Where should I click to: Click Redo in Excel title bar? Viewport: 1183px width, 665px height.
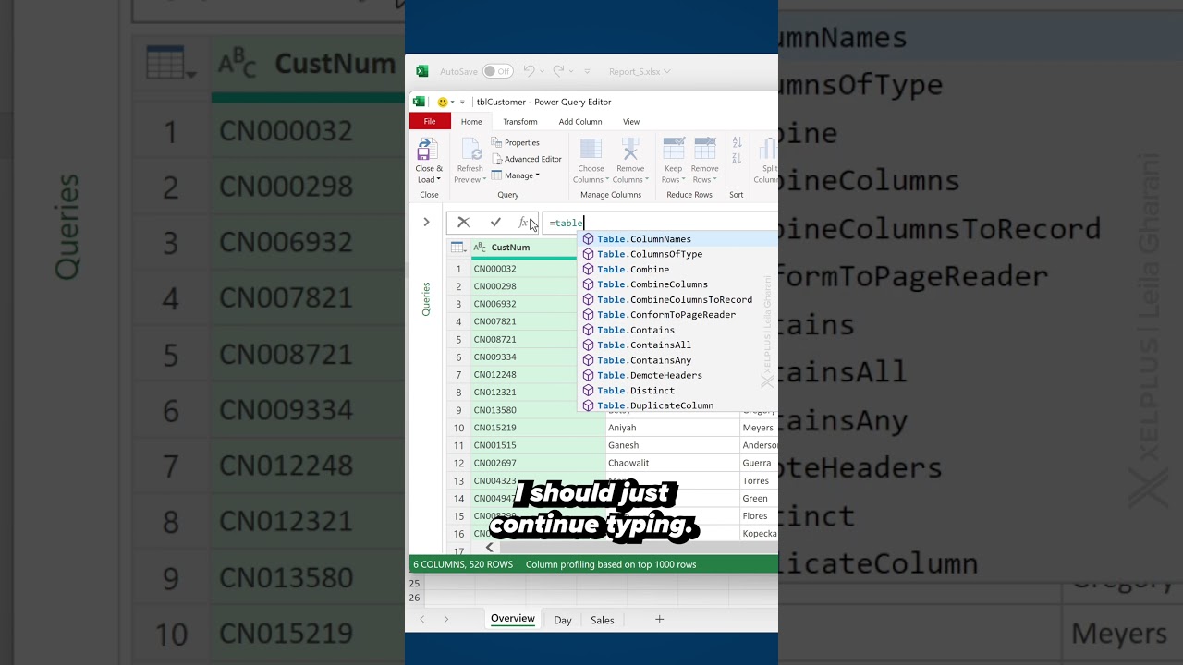click(558, 71)
